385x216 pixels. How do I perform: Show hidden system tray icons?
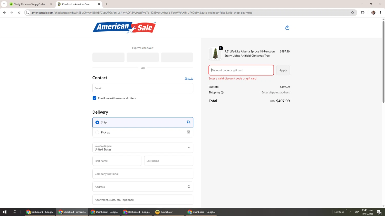[351, 212]
